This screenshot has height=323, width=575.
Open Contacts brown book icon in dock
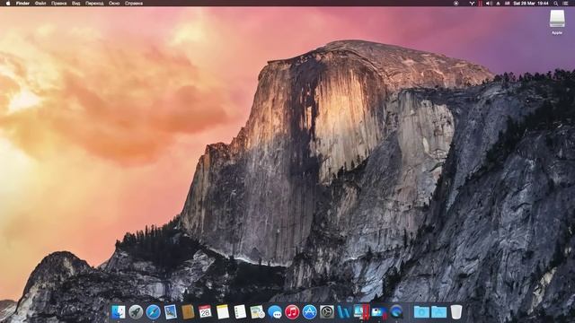[x=188, y=312]
